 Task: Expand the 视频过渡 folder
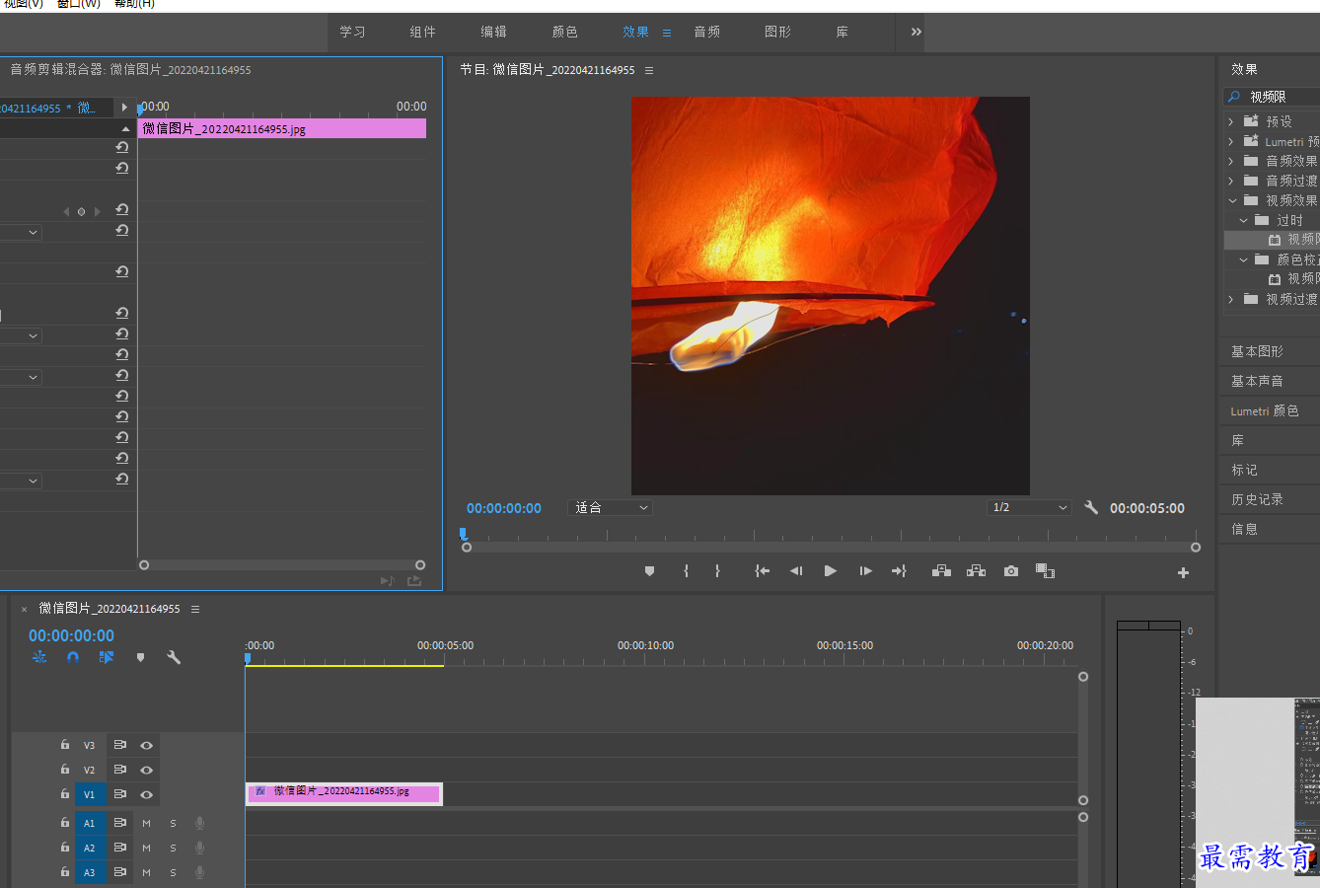coord(1230,299)
